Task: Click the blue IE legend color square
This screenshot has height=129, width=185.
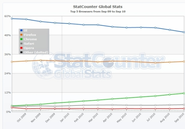Action: tap(21, 30)
